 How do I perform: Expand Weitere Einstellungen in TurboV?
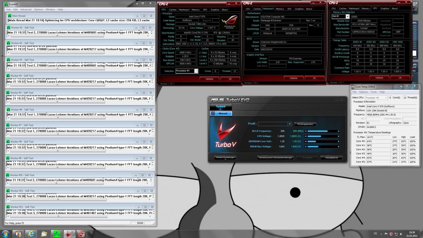click(x=225, y=158)
